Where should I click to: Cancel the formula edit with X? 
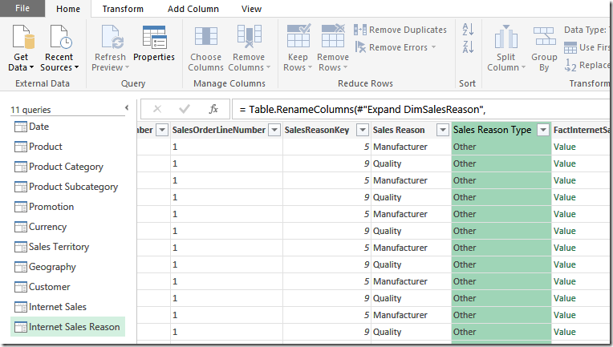click(157, 109)
